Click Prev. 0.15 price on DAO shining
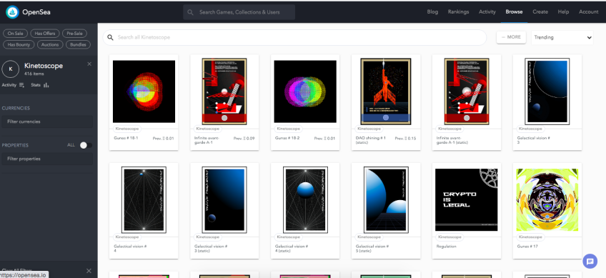The width and height of the screenshot is (606, 278). (x=405, y=138)
